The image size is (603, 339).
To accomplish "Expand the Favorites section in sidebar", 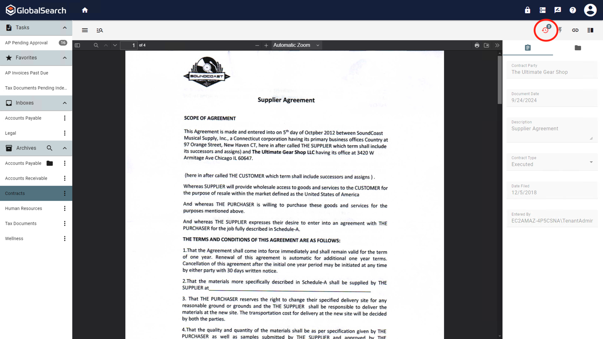I will pyautogui.click(x=64, y=57).
